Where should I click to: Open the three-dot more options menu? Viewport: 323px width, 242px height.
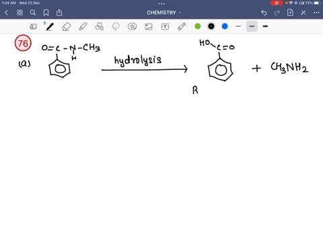coord(316,13)
